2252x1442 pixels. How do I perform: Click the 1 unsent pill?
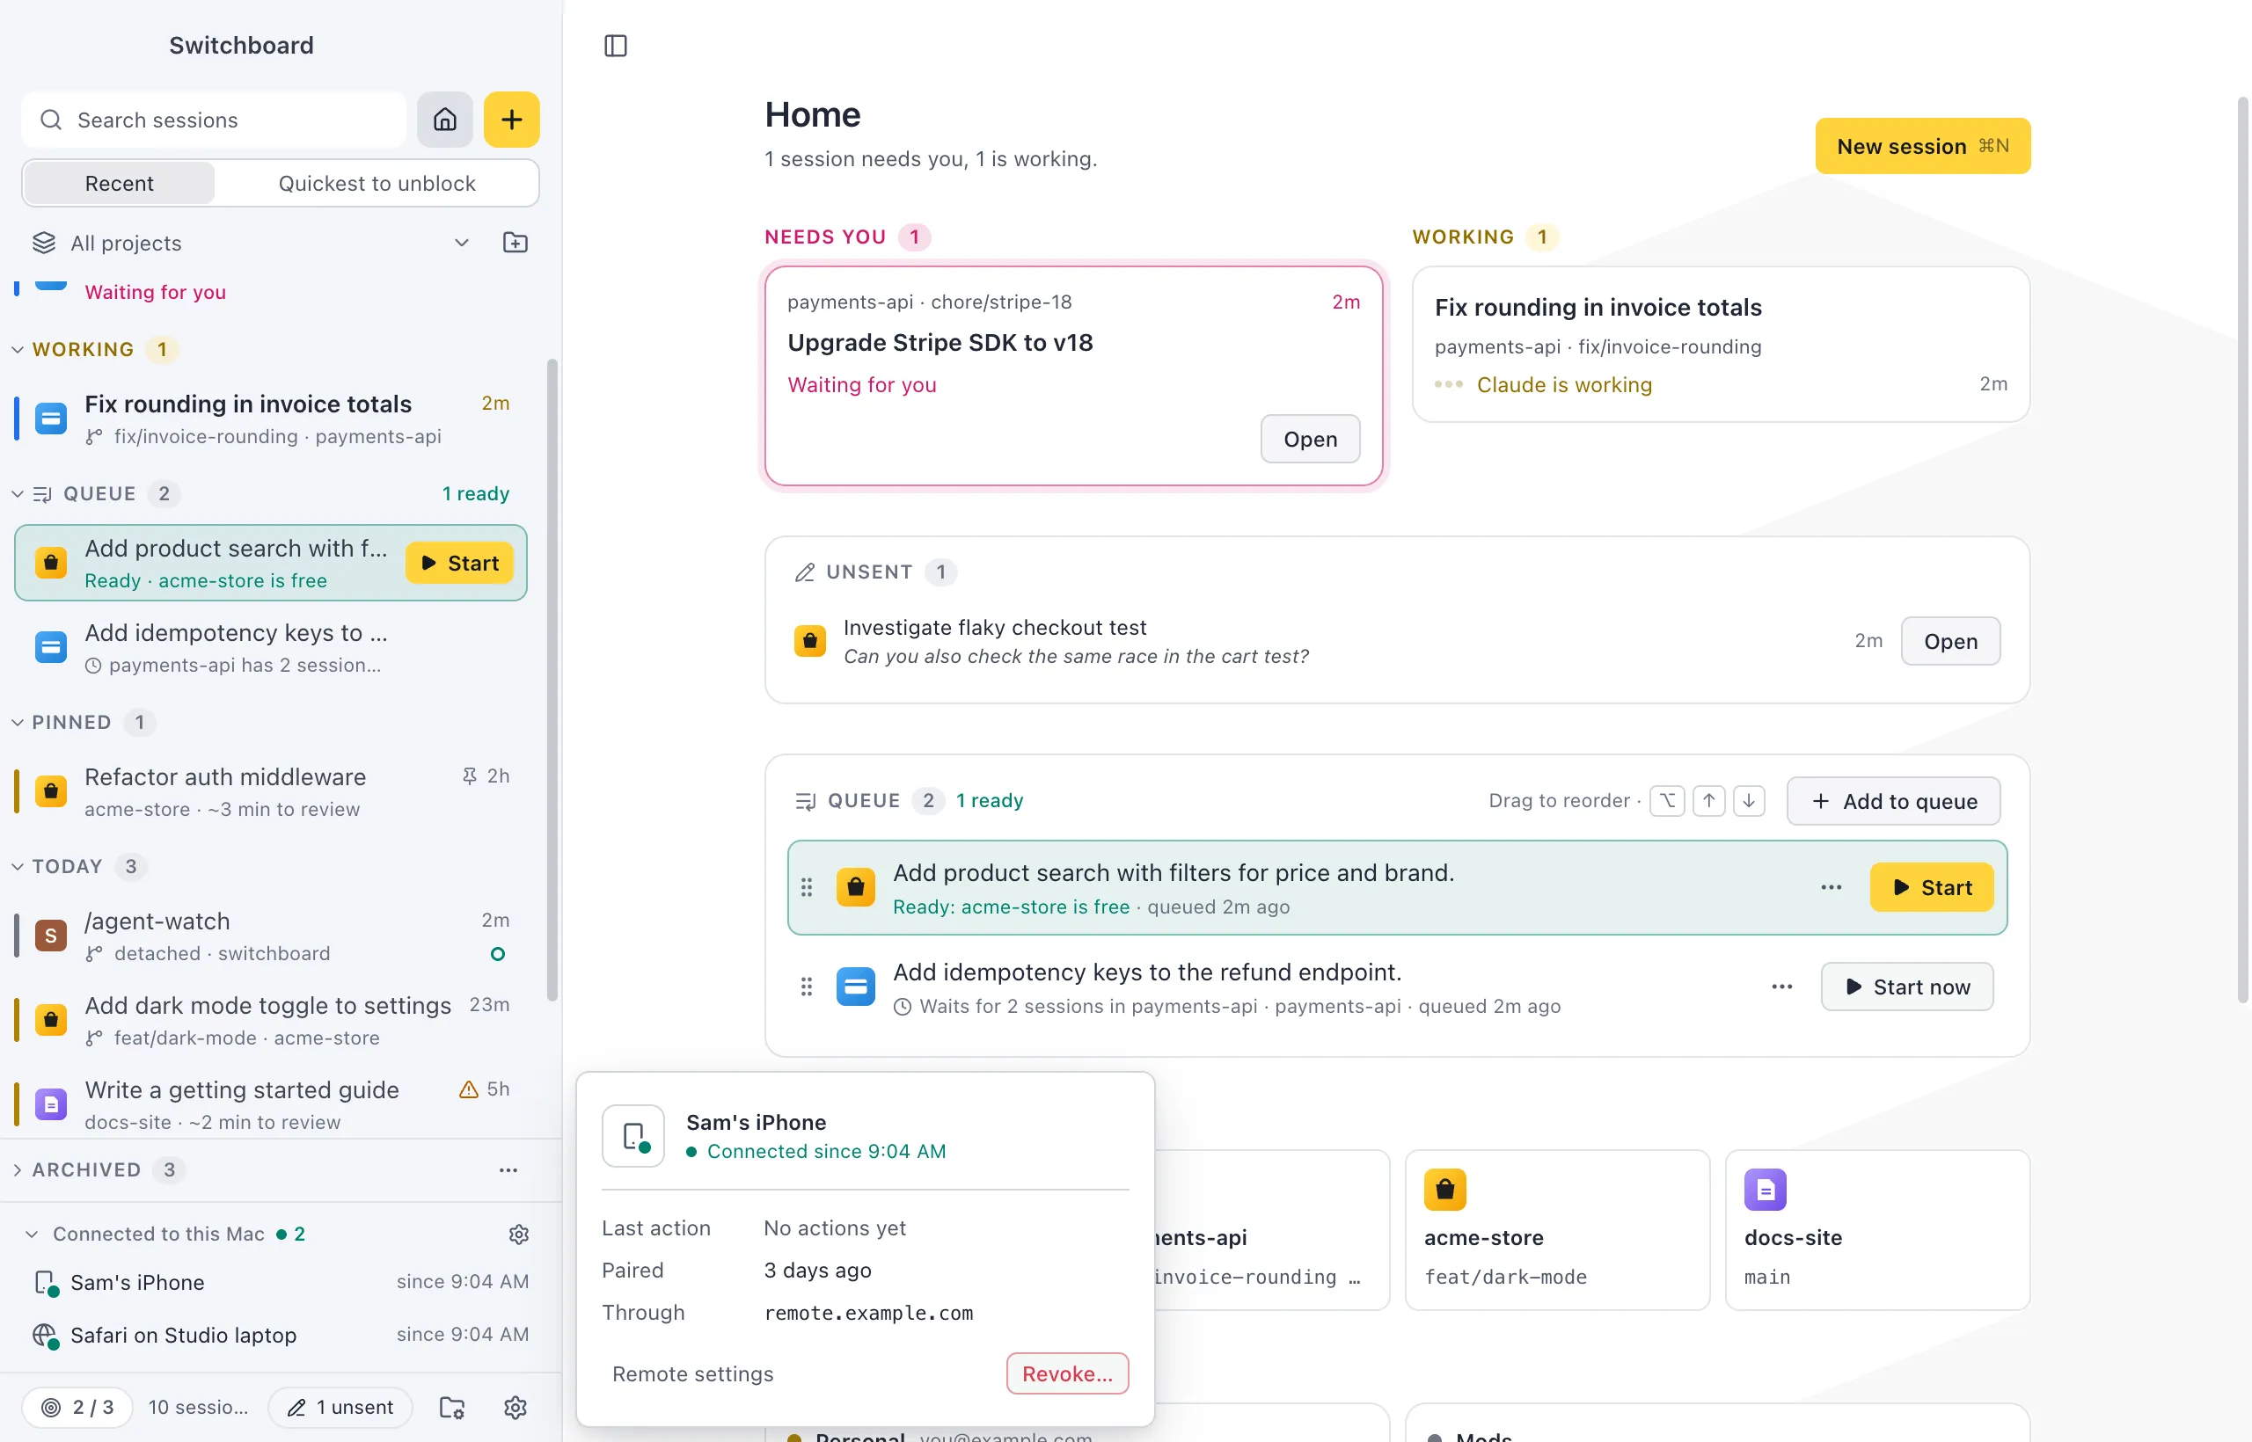[x=340, y=1408]
